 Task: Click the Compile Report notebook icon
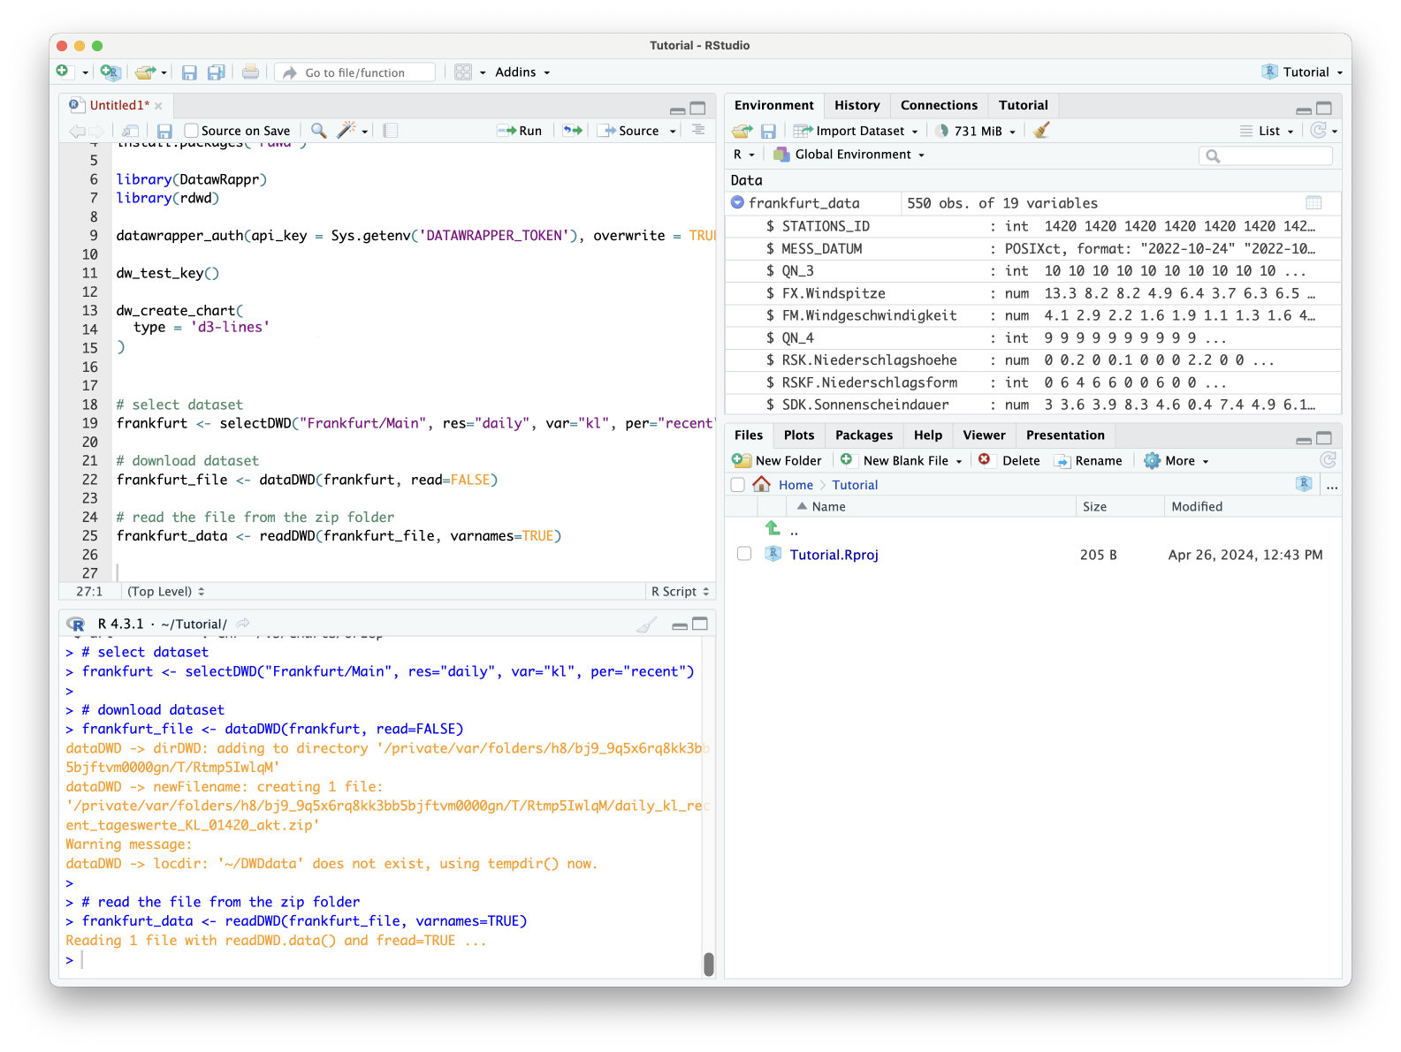tap(391, 131)
